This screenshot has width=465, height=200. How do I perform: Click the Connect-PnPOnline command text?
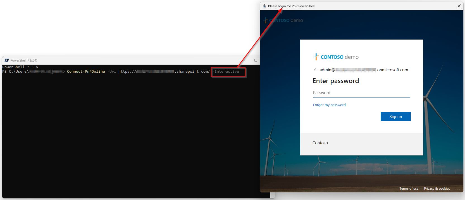point(86,72)
